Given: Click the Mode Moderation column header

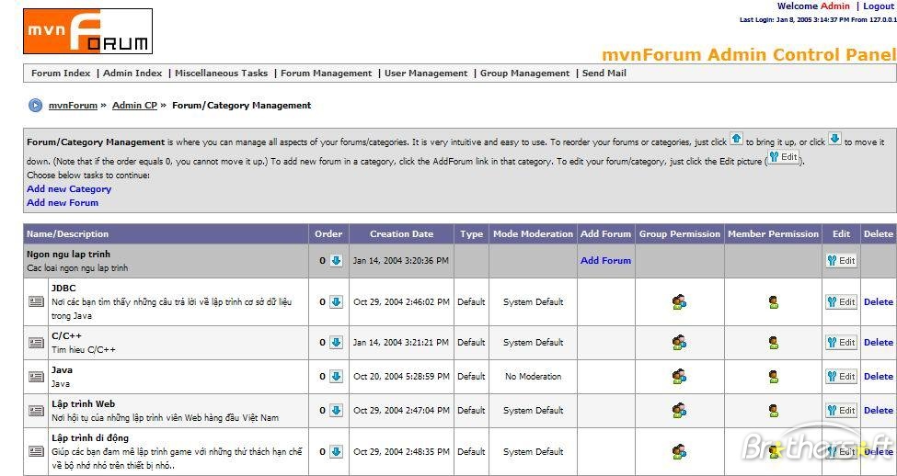Looking at the screenshot, I should tap(534, 233).
